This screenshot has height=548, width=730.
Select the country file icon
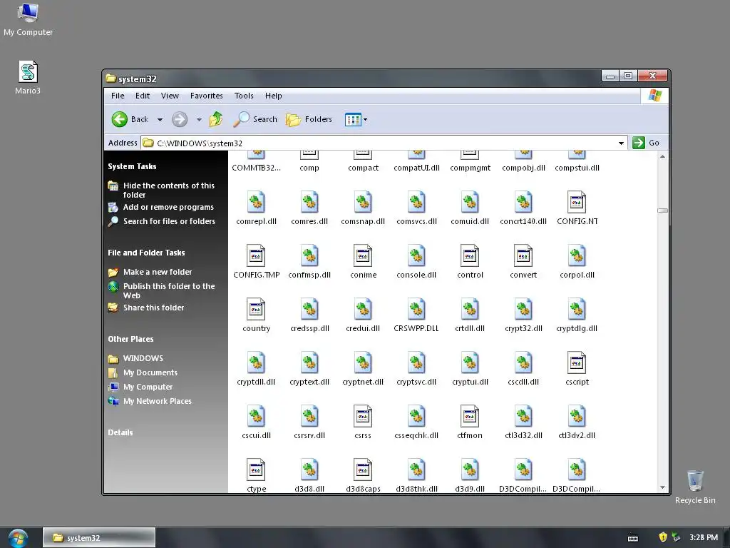click(x=256, y=310)
